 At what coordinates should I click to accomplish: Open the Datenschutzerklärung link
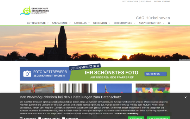126,114
